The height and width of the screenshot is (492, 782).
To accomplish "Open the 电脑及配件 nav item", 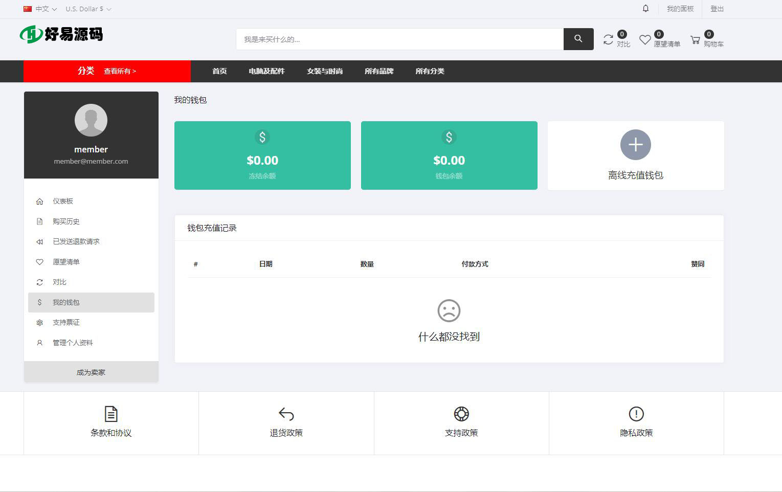I will click(266, 71).
